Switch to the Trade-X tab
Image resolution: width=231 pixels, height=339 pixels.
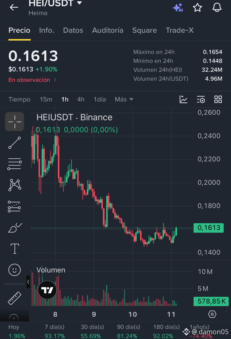coord(180,30)
